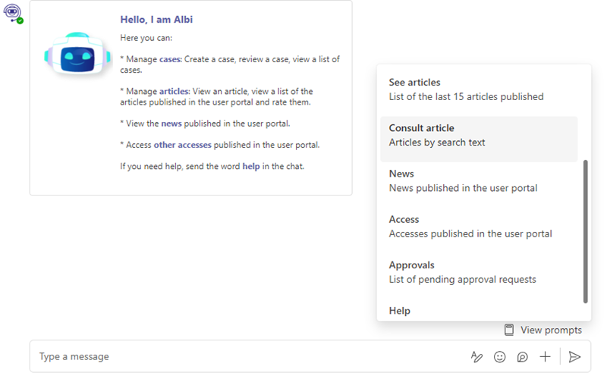Image resolution: width=607 pixels, height=379 pixels.
Task: Click the prompt list scrollbar
Action: click(585, 231)
